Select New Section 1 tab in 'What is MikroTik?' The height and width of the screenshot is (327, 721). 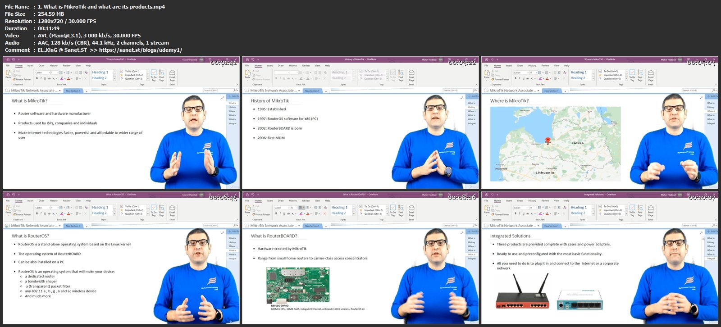(x=73, y=91)
